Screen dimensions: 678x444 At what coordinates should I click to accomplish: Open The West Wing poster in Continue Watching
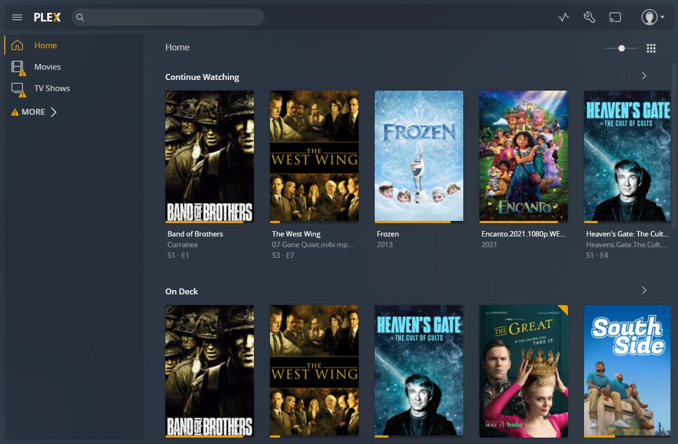[314, 156]
